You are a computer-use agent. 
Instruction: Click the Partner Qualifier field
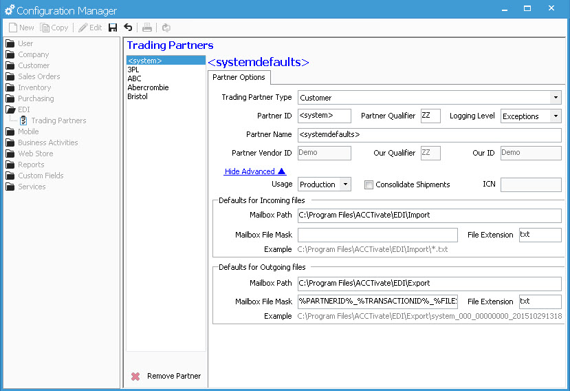(430, 116)
